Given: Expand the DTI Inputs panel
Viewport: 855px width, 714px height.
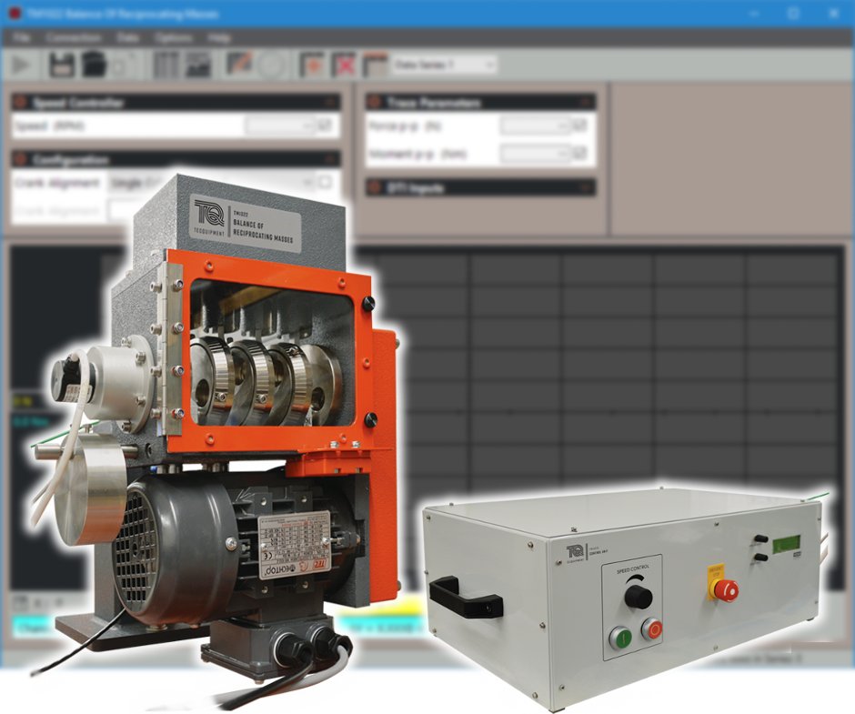Looking at the screenshot, I should pos(586,187).
